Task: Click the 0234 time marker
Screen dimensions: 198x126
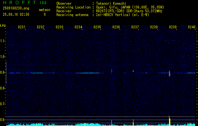Action: (78, 27)
